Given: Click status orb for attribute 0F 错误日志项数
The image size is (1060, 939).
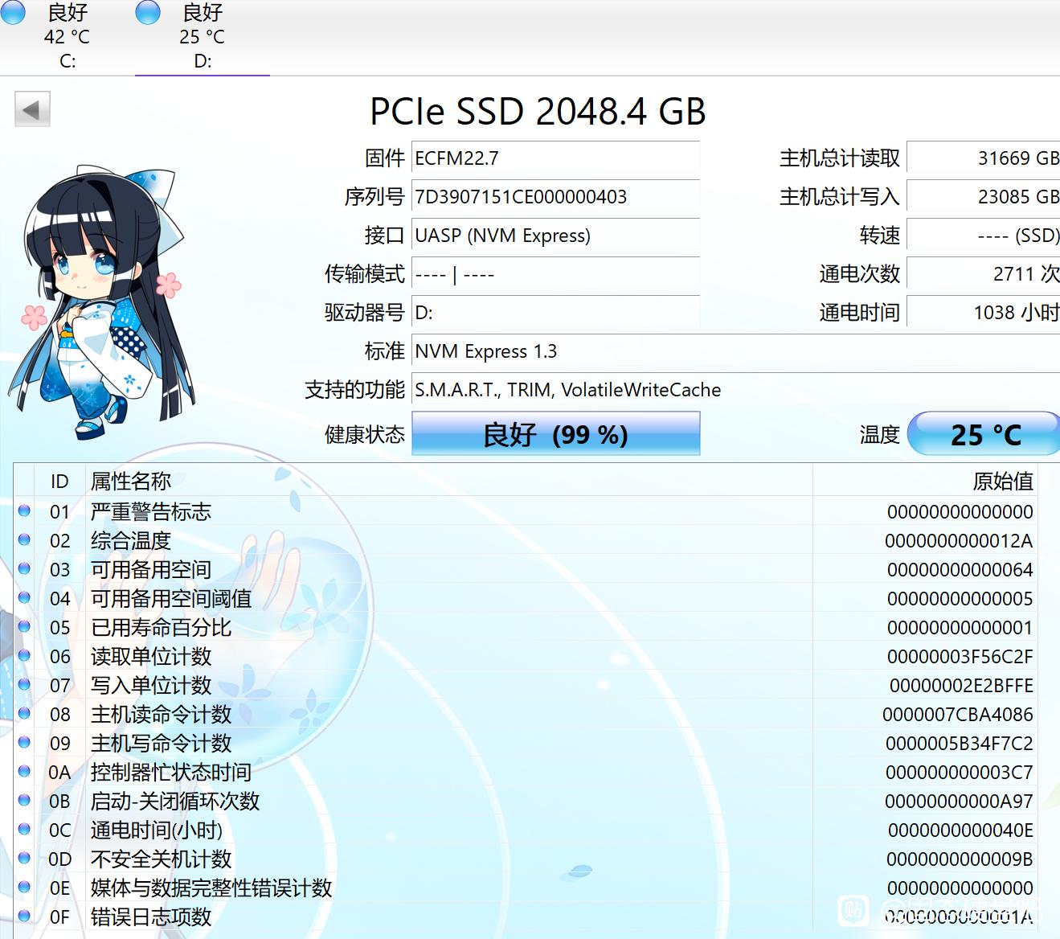Looking at the screenshot, I should pyautogui.click(x=24, y=916).
